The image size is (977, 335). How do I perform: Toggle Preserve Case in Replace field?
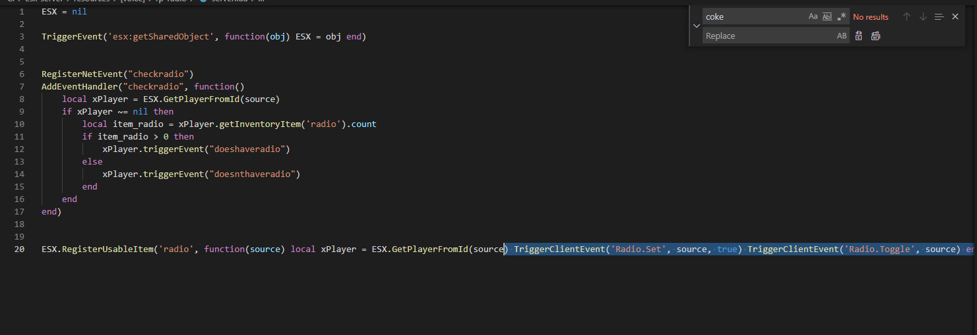842,36
